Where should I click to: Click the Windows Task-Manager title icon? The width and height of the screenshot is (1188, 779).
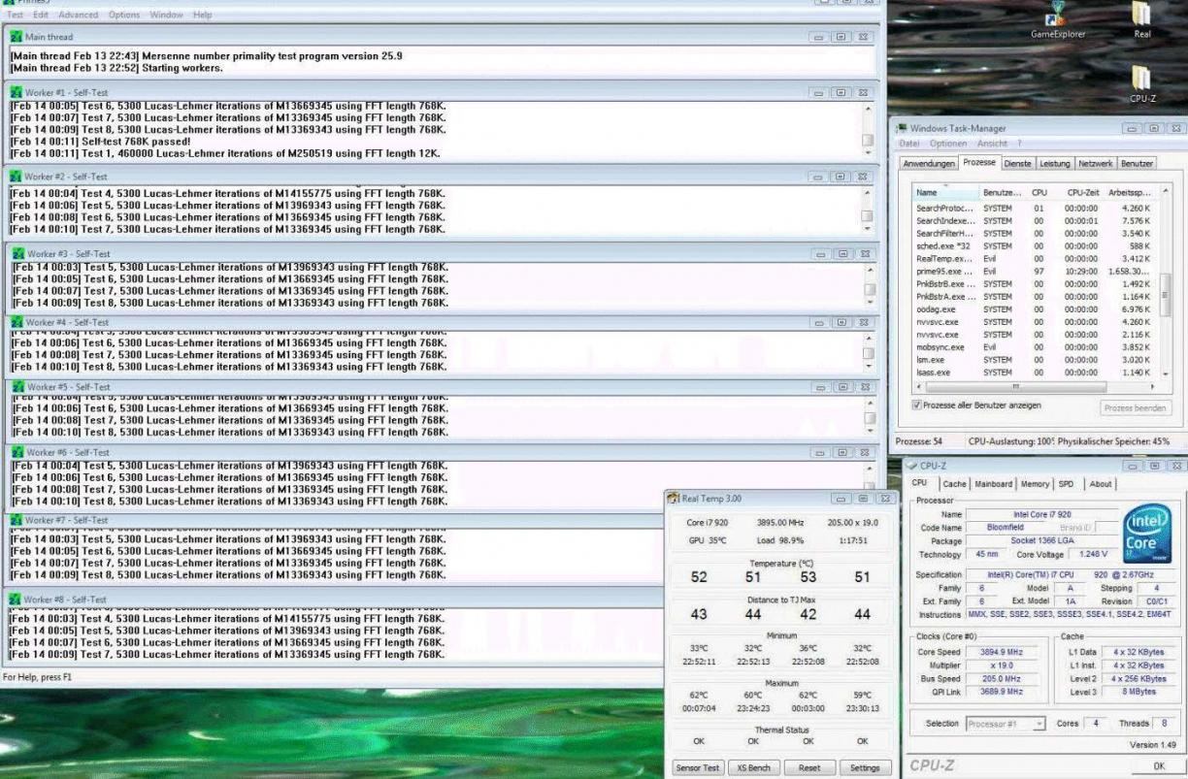click(902, 128)
